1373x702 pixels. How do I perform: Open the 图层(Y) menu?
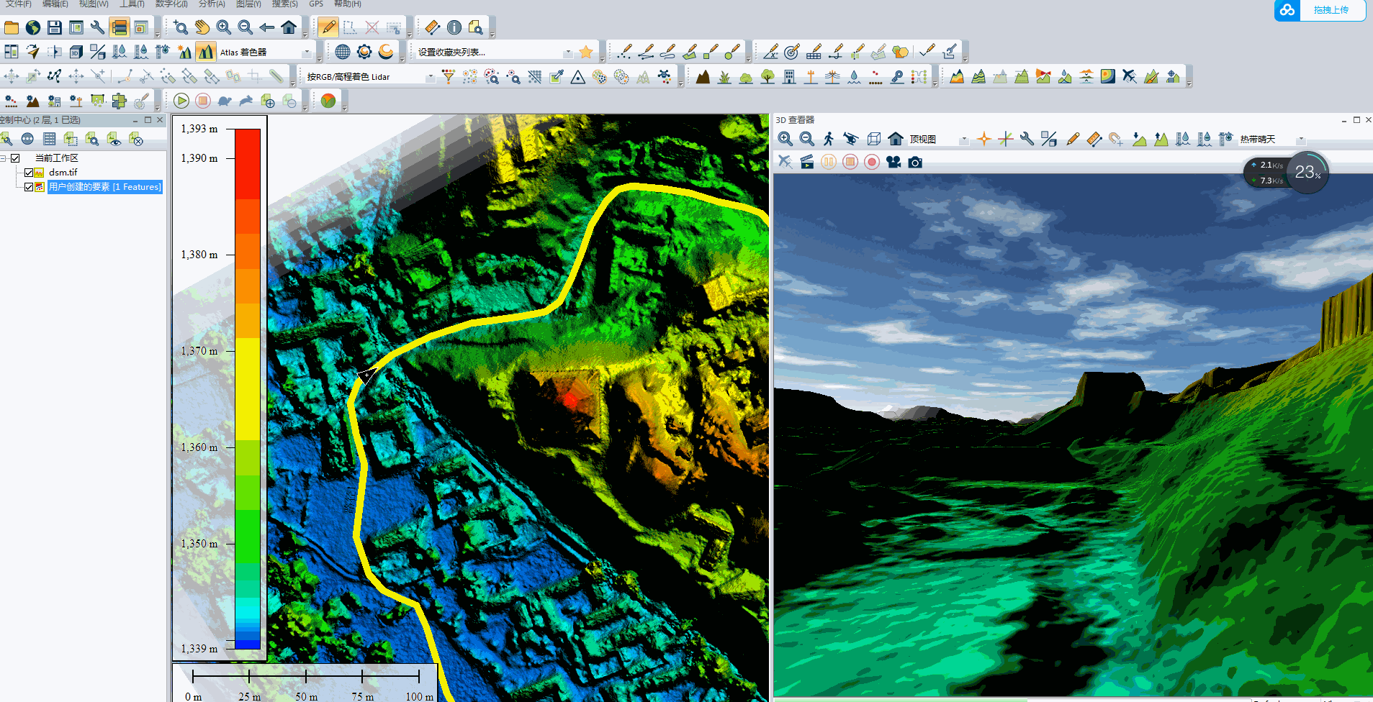(249, 4)
